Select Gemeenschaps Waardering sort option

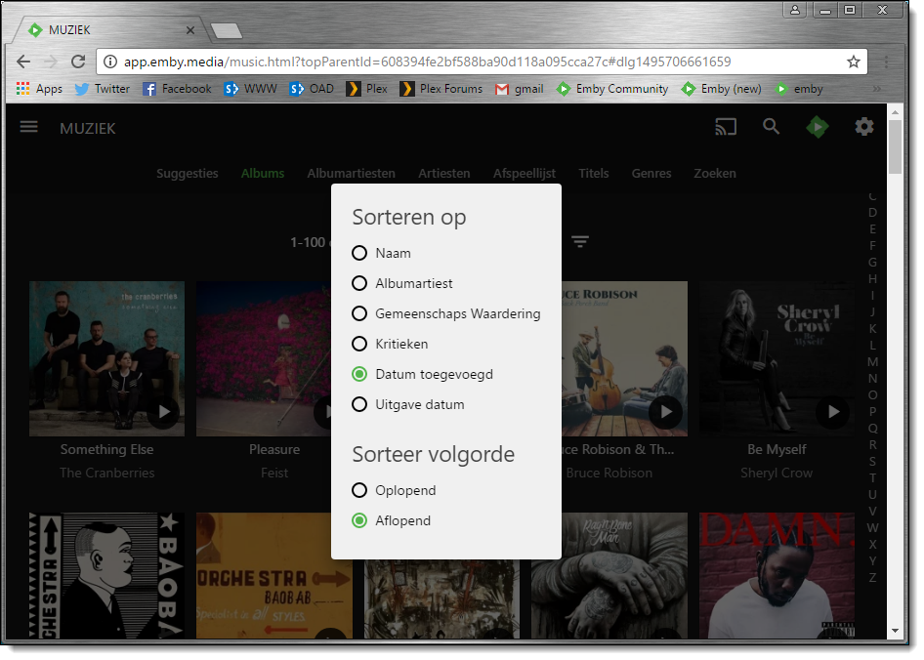point(445,313)
